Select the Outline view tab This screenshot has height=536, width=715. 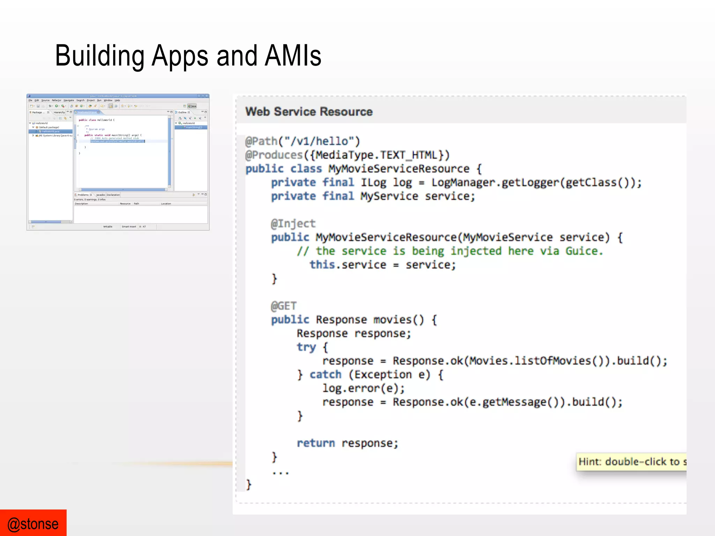coord(183,112)
